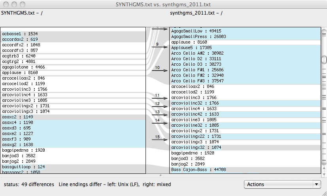Image resolution: width=327 pixels, height=196 pixels.
Task: Select line 'Arco Cello A#2 : 30902'
Action: pos(245,53)
